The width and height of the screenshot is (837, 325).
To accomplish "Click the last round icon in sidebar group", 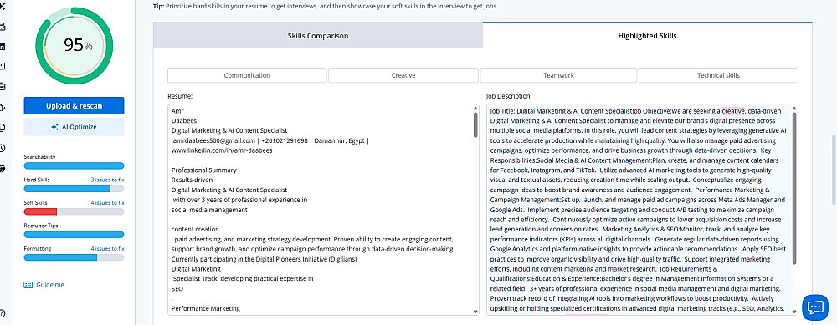I will [x=3, y=169].
